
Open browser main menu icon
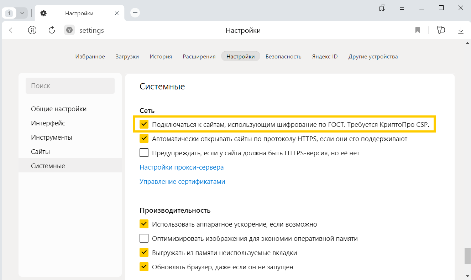402,8
